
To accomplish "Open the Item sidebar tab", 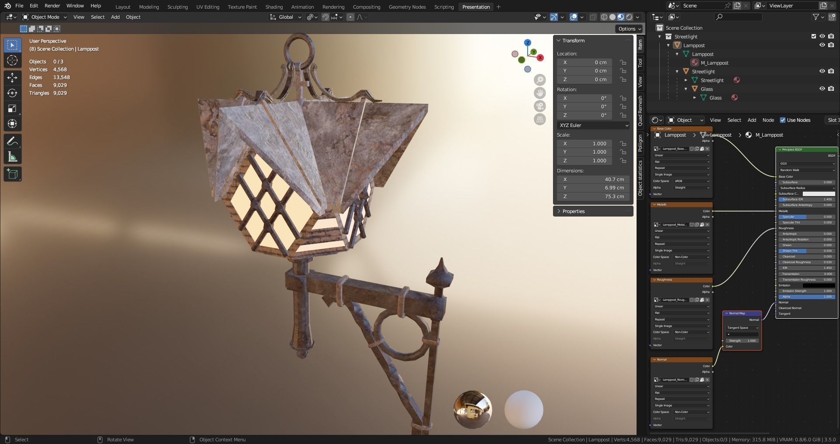I will (x=640, y=44).
